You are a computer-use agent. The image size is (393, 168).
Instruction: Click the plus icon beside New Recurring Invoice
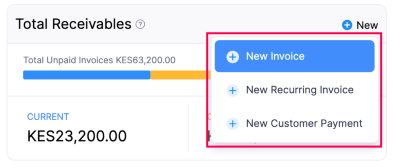point(232,91)
